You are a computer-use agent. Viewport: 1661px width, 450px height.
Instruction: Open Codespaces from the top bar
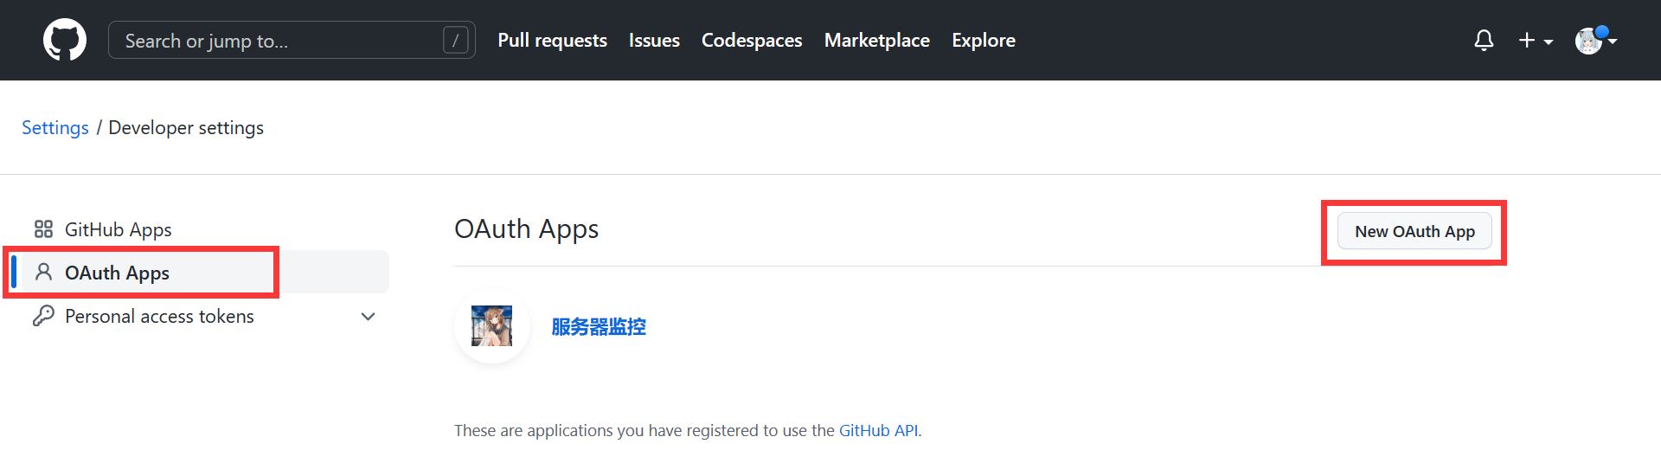[x=751, y=41]
